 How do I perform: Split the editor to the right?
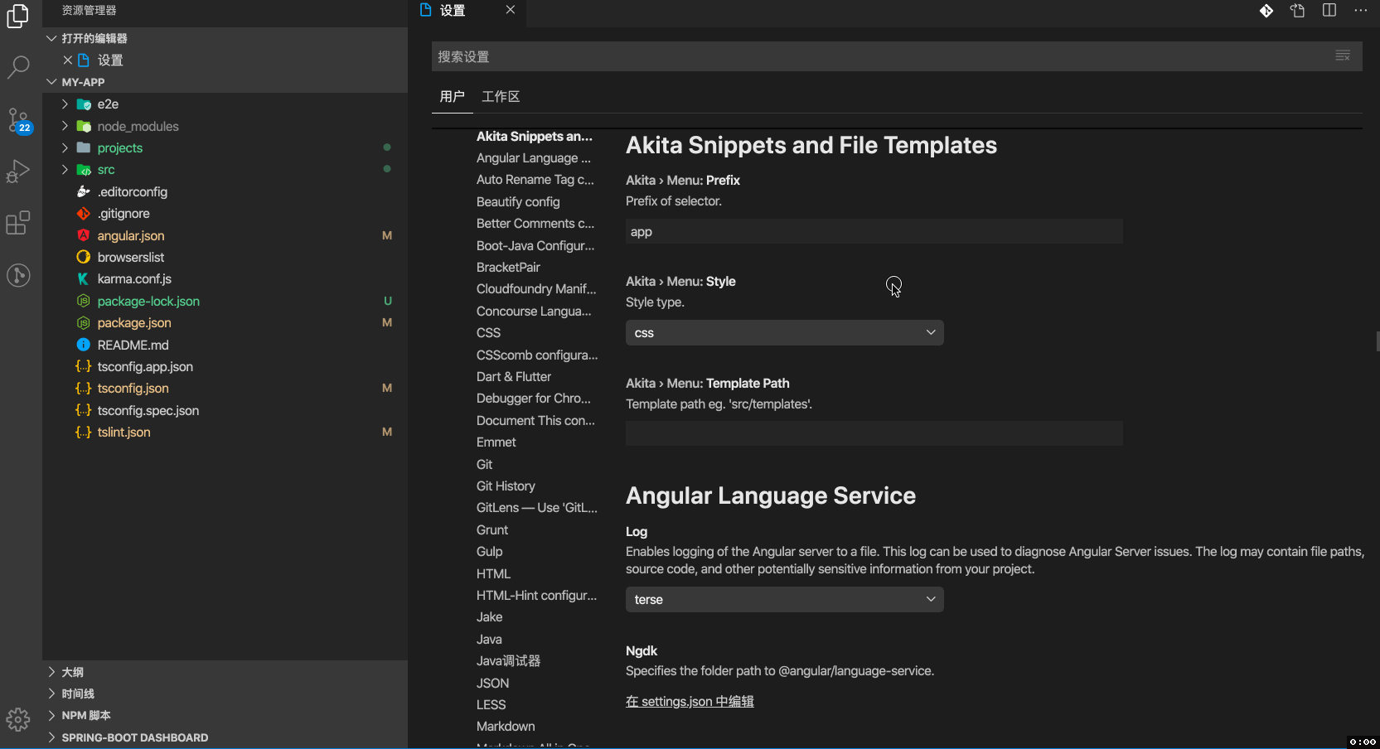tap(1329, 11)
